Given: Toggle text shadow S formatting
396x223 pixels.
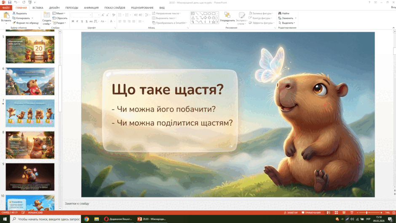Looking at the screenshot, I should (86, 21).
